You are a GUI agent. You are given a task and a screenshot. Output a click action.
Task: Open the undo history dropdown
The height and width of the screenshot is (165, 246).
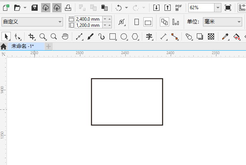tap(126, 8)
